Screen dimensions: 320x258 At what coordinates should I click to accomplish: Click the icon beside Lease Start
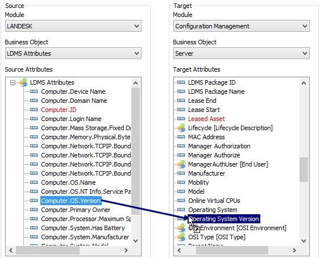click(x=181, y=110)
